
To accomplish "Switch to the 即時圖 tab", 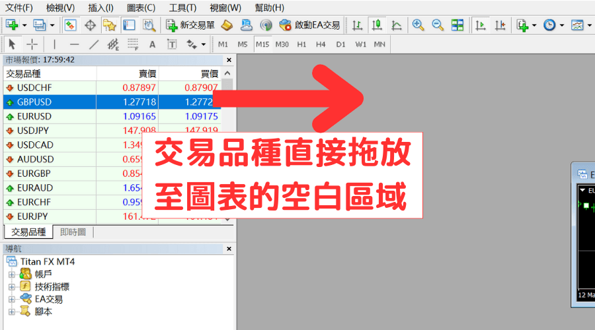I will [x=73, y=232].
